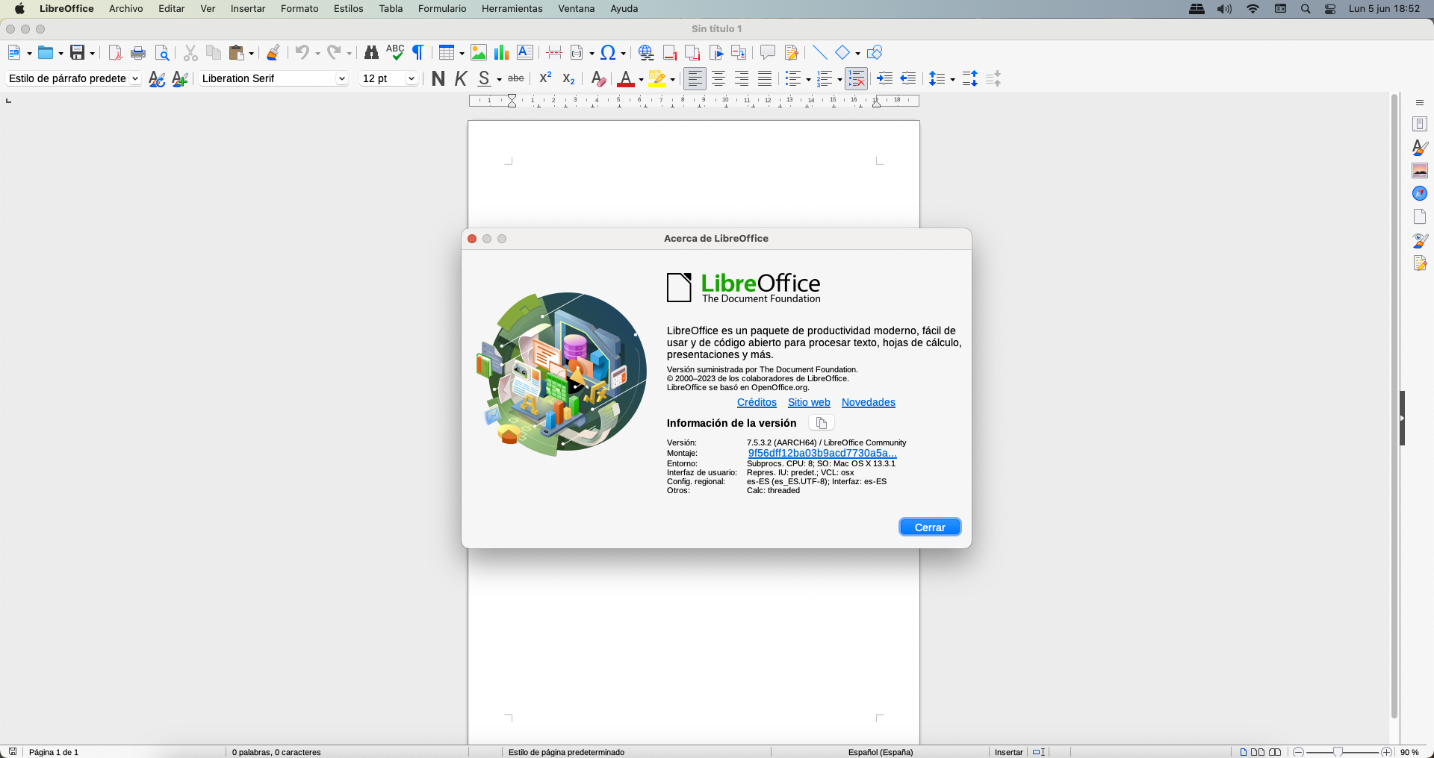Expand font color dropdown arrow
The image size is (1434, 758).
[x=641, y=79]
